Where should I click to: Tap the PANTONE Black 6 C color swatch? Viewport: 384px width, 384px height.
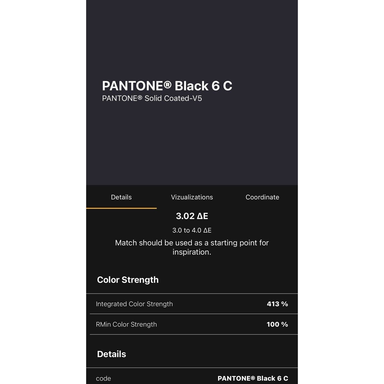coord(192,92)
